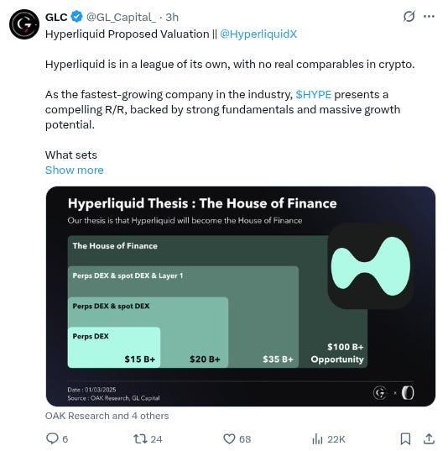448x451 pixels.
Task: Open the 3h timestamp link
Action: 172,18
